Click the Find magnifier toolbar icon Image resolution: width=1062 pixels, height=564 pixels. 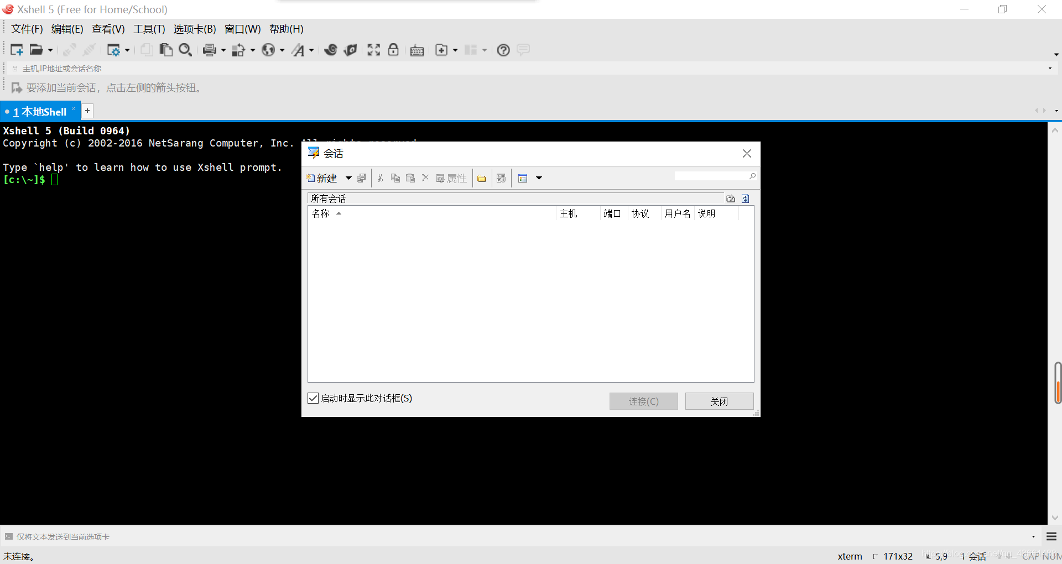185,50
